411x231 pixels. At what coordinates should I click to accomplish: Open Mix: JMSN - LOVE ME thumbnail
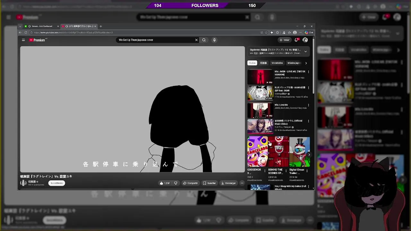click(260, 77)
